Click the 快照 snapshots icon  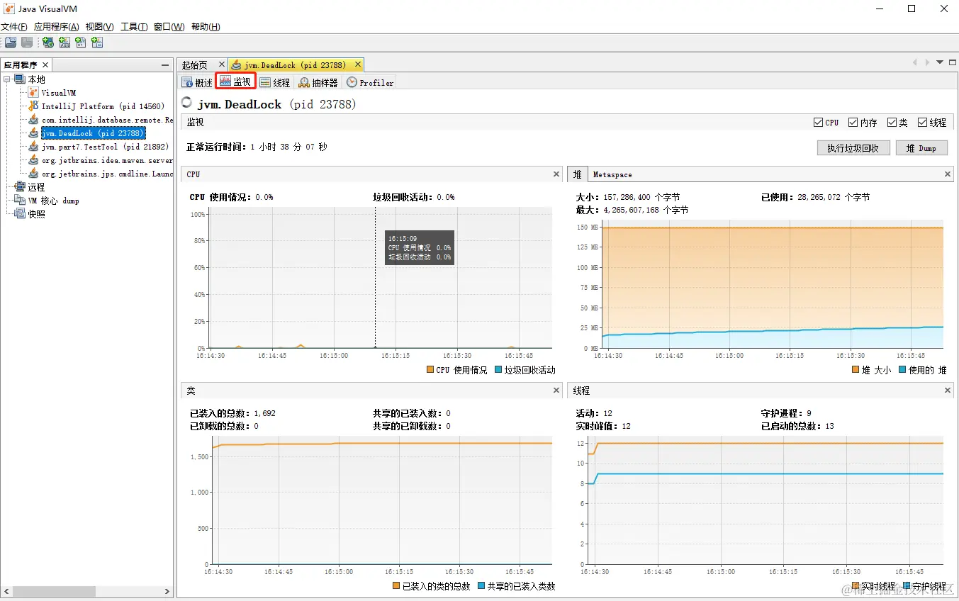tap(20, 214)
